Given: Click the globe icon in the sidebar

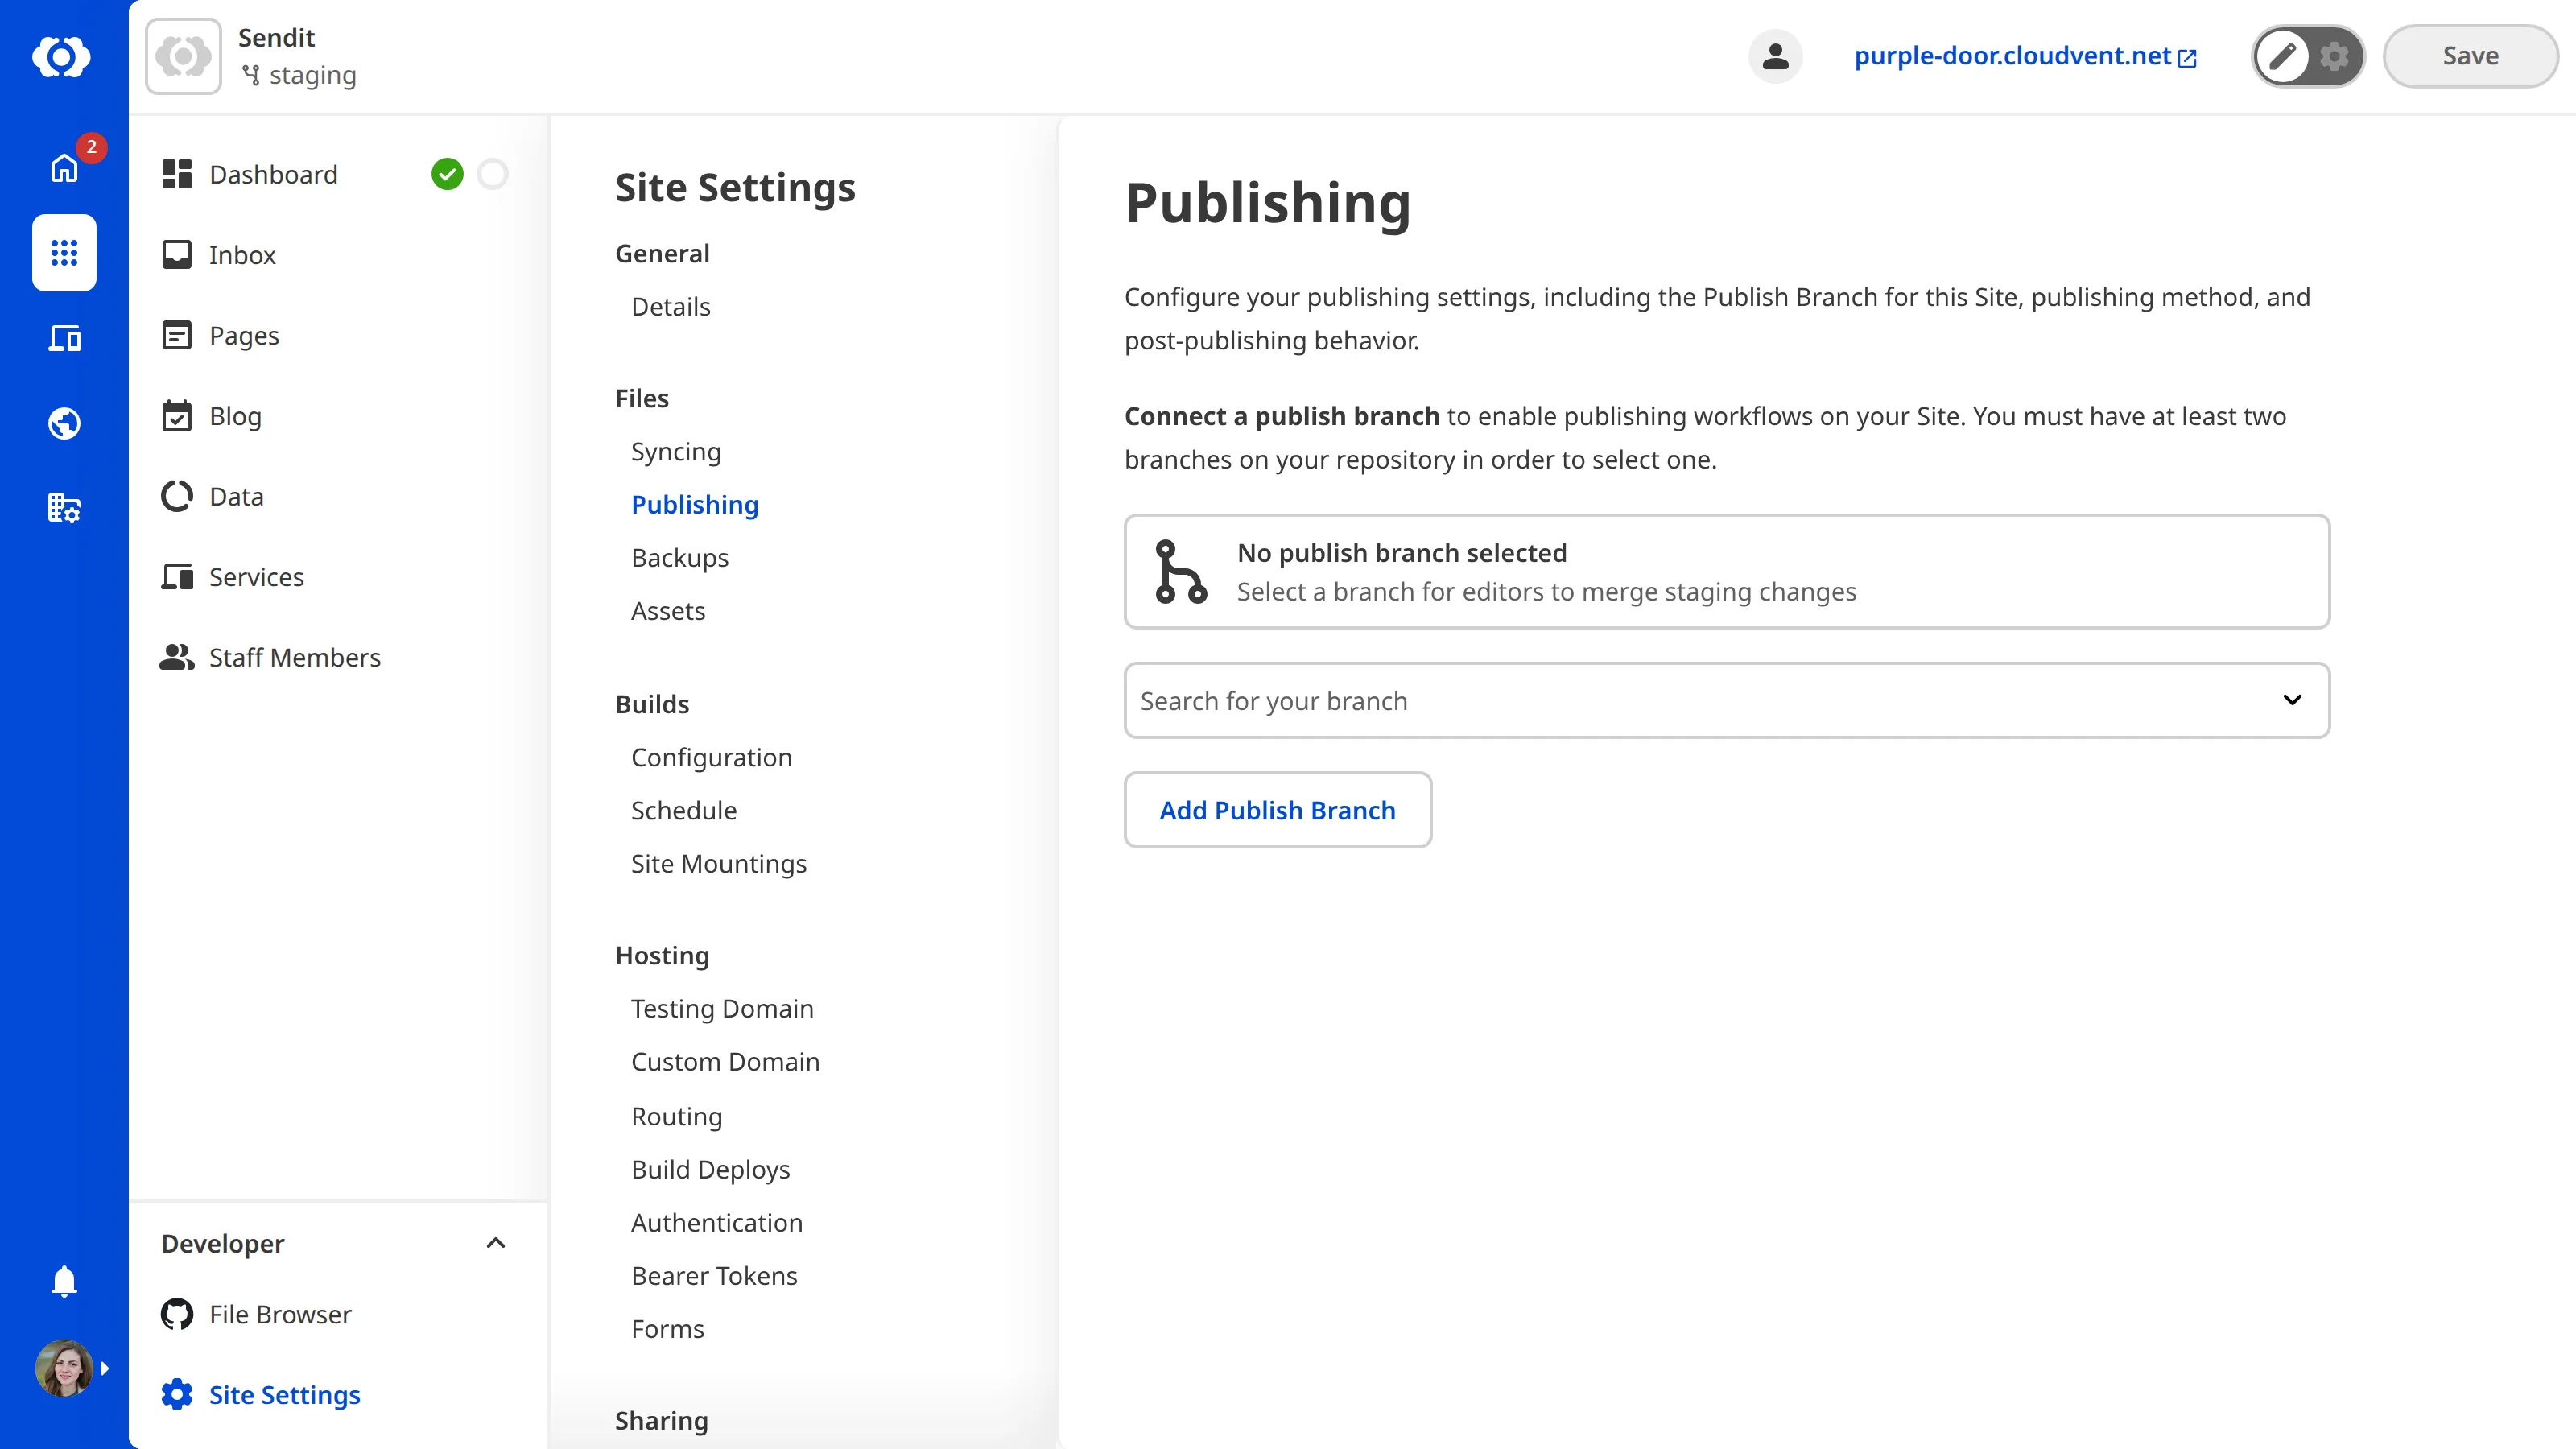Looking at the screenshot, I should pos(63,422).
